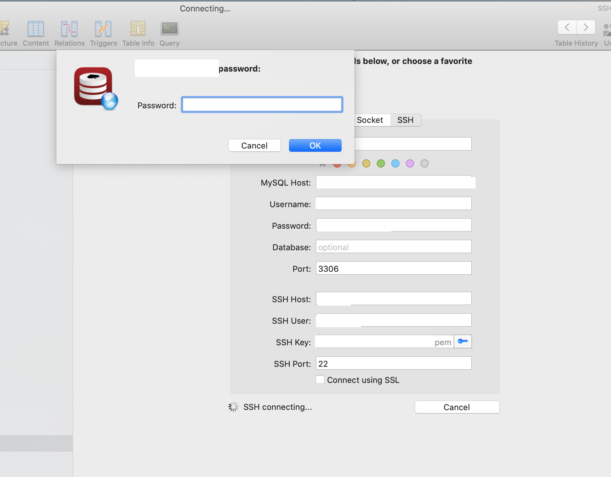Switch to the Socket connection tab
Image resolution: width=611 pixels, height=477 pixels.
pos(370,120)
